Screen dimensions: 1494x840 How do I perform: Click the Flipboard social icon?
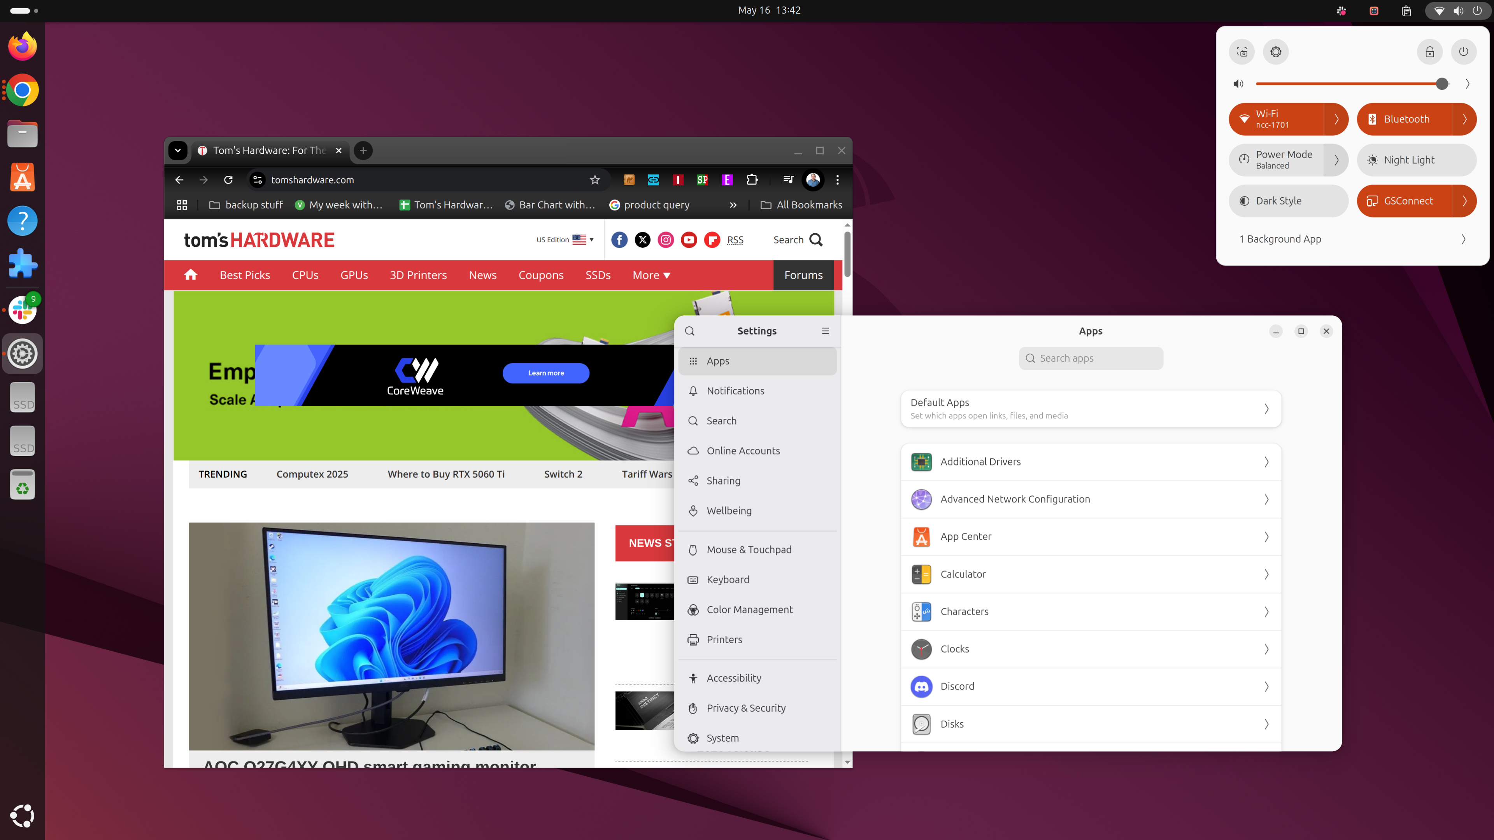pos(712,240)
